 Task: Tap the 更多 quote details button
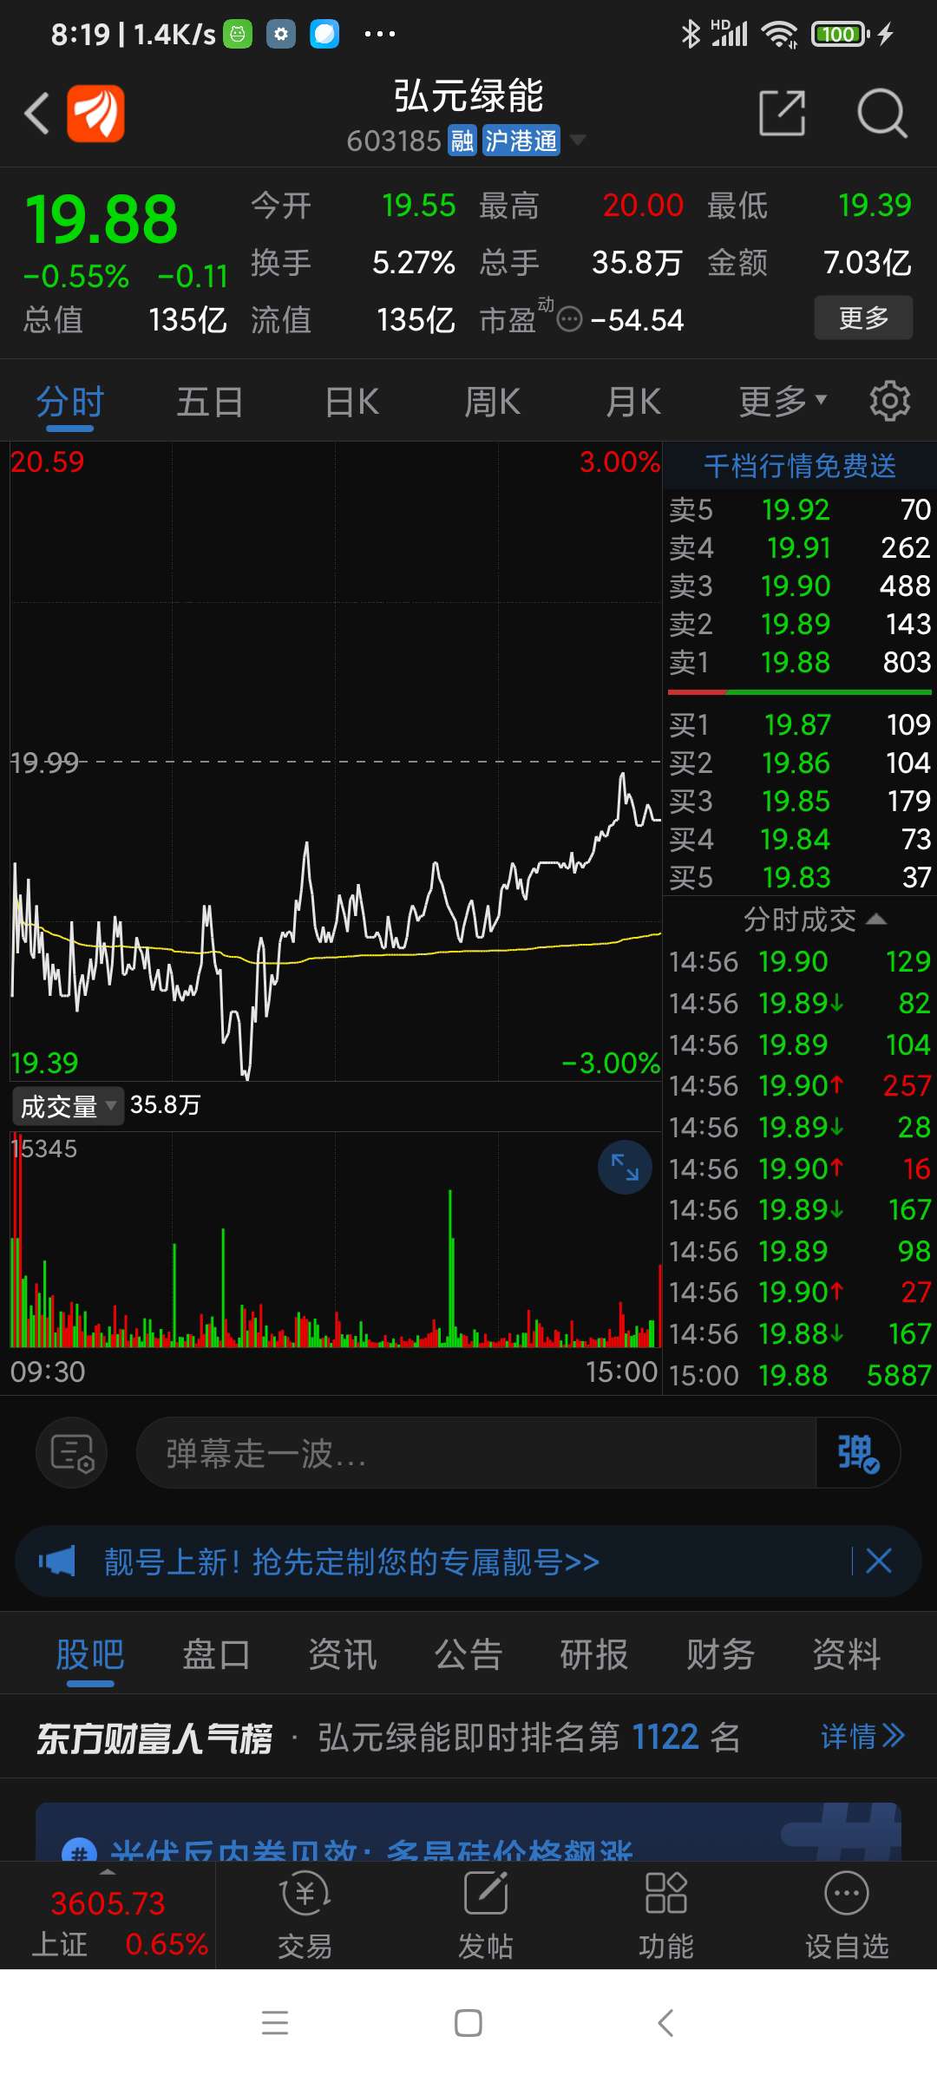pyautogui.click(x=863, y=318)
